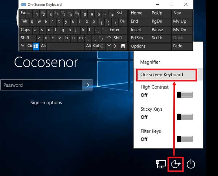The width and height of the screenshot is (218, 176).
Task: Click the PrtScn key
Action: pyautogui.click(x=140, y=38)
